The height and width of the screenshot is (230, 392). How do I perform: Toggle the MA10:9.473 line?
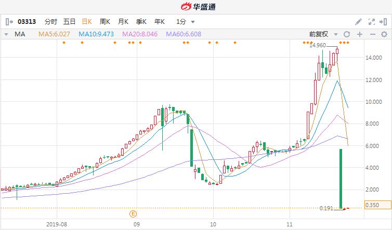98,34
